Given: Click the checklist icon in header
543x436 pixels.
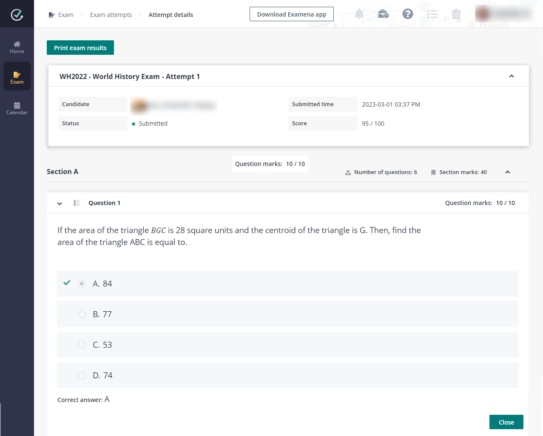Looking at the screenshot, I should coord(432,14).
